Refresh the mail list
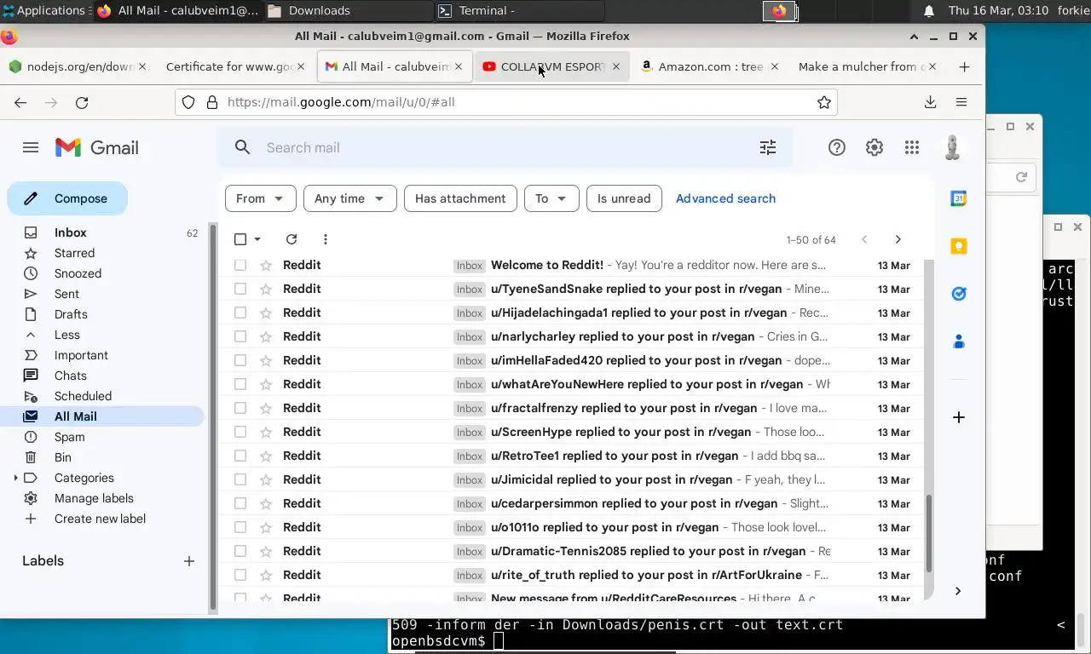 click(292, 239)
